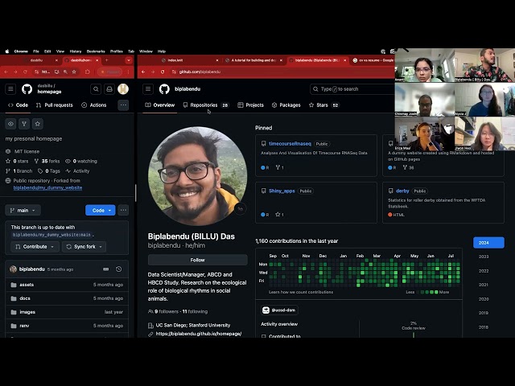Reload the github.com/biplabendu page

pos(163,72)
